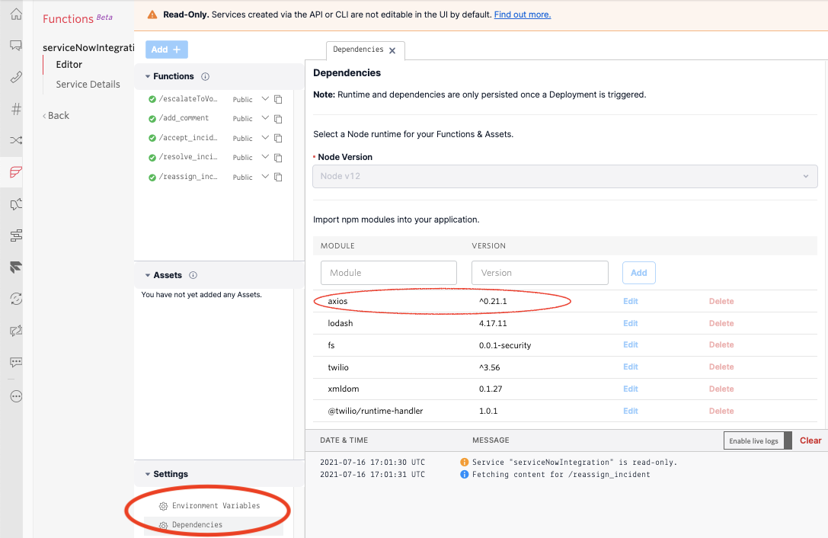
Task: Click the Module input field
Action: tap(388, 273)
